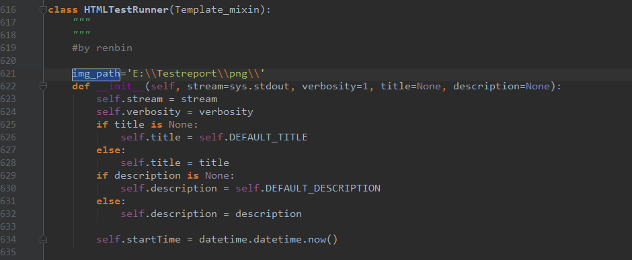Place cursor in the #by renbin comment
The image size is (632, 260).
click(102, 48)
